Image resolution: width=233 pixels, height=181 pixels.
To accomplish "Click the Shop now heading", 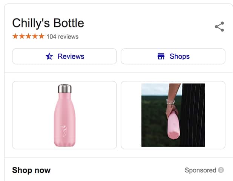I will coord(31,170).
